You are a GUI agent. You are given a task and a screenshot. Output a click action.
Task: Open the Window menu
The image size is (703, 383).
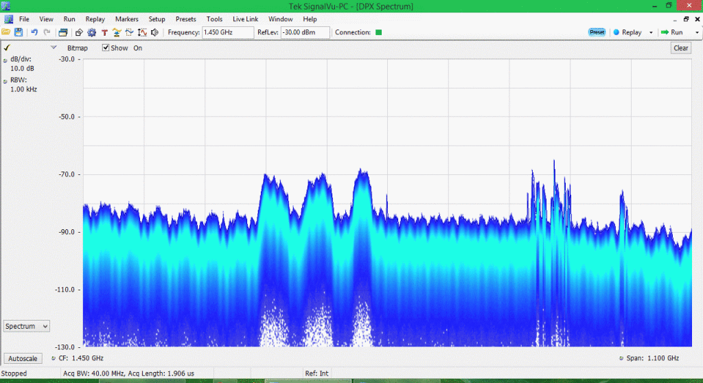(x=281, y=19)
